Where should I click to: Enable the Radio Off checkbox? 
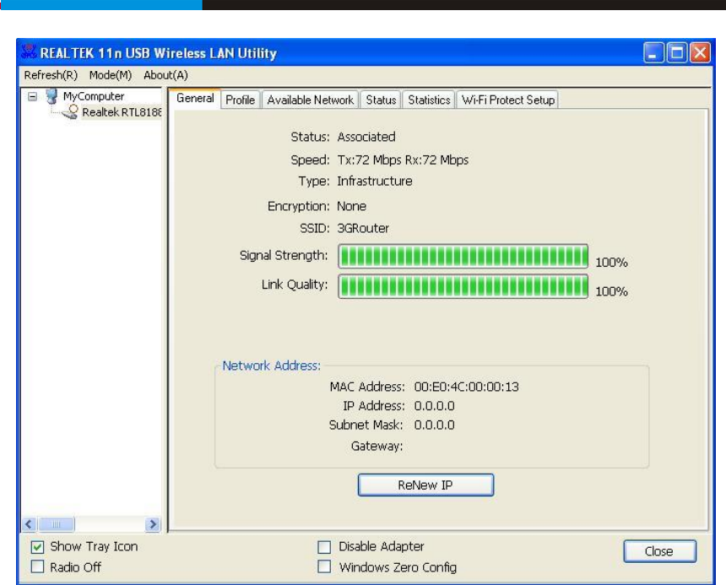coord(37,567)
